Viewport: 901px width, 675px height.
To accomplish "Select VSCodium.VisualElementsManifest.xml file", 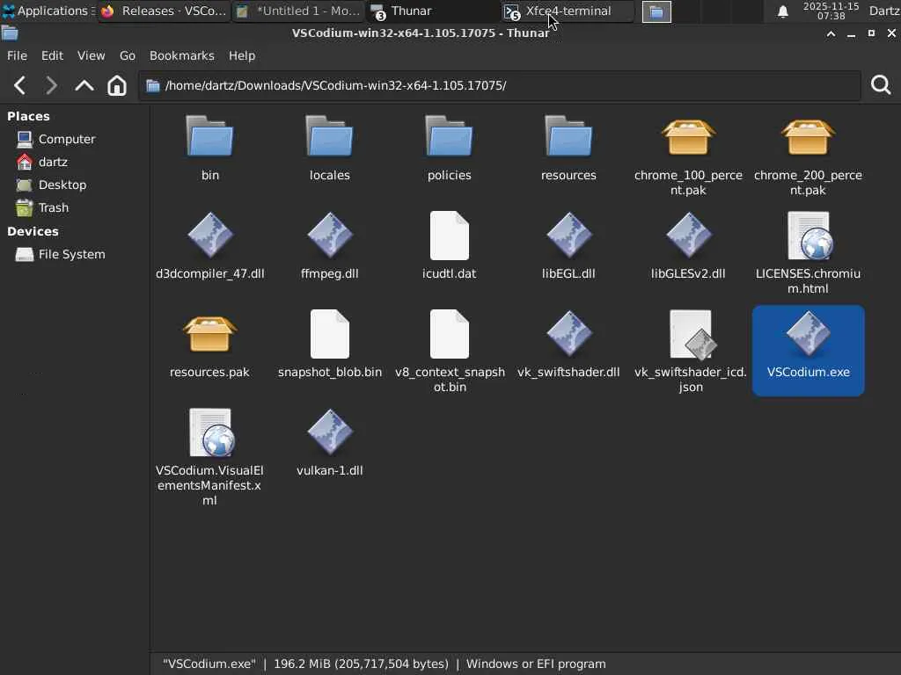I will [209, 457].
